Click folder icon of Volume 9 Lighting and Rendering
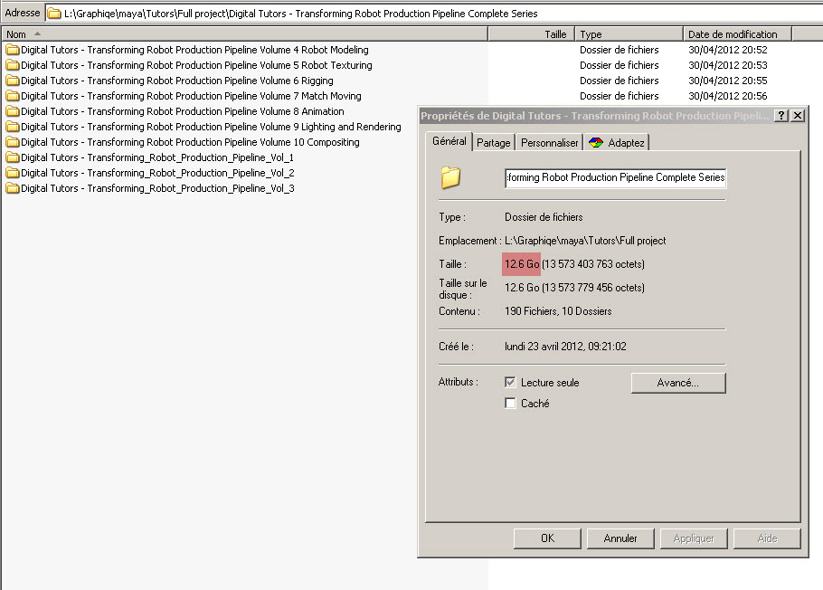Image resolution: width=823 pixels, height=590 pixels. click(13, 127)
